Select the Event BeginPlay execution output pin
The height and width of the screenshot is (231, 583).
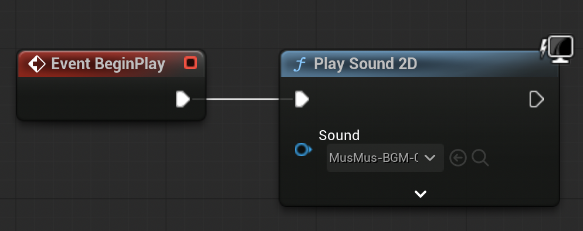click(182, 99)
